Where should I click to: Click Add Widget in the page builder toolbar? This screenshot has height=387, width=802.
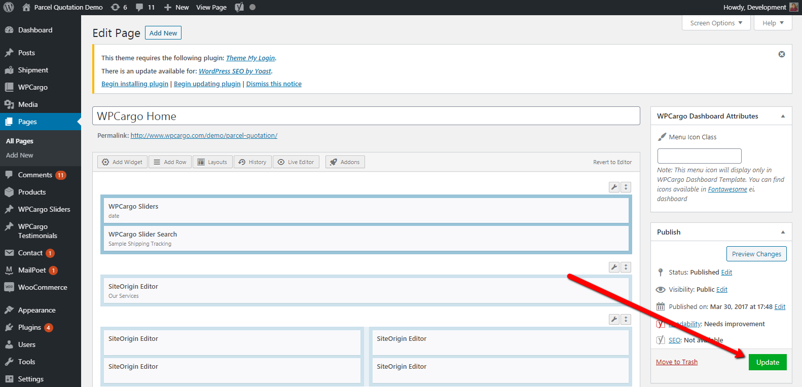click(122, 162)
